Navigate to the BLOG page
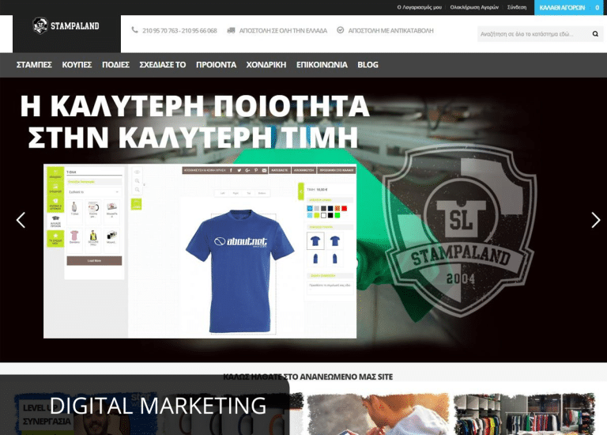This screenshot has height=435, width=607. tap(368, 65)
